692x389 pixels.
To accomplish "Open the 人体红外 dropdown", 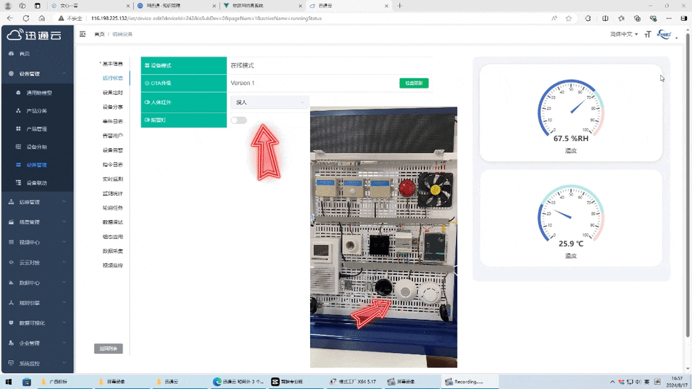I will point(270,102).
